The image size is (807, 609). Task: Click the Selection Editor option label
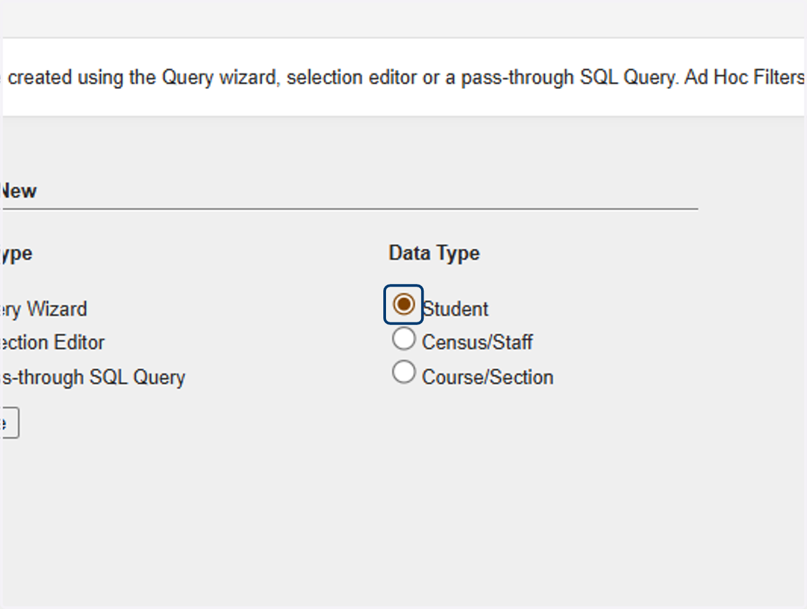pyautogui.click(x=52, y=343)
